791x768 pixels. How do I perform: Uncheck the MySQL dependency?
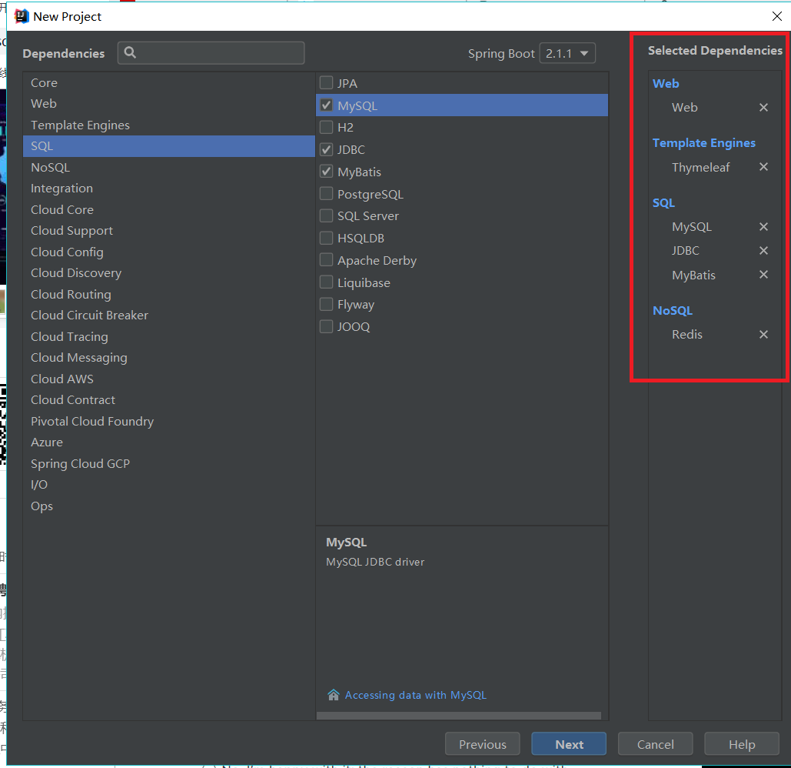pos(327,105)
